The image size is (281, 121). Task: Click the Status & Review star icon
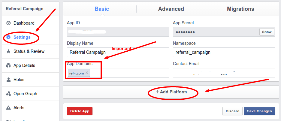pyautogui.click(x=8, y=51)
